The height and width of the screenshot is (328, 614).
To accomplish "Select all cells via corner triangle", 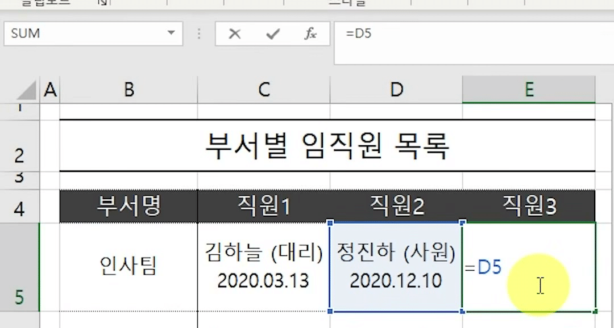I will point(27,90).
